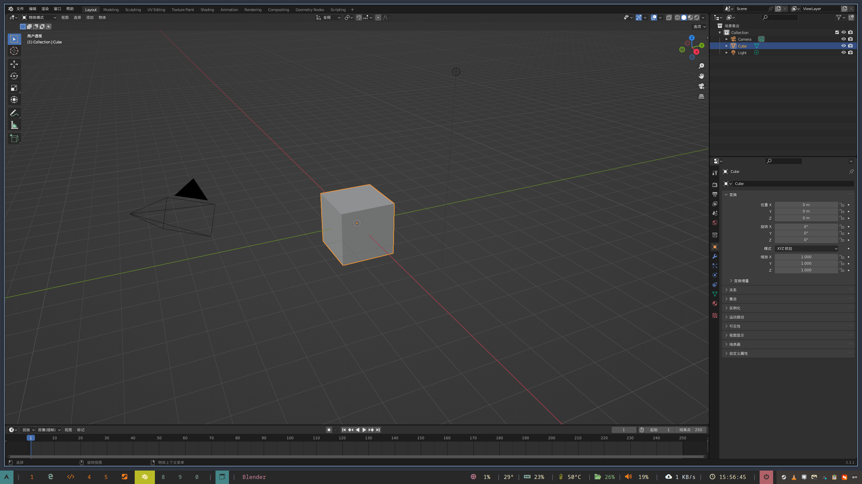Hide the Light object in outliner
The image size is (862, 484).
pos(843,52)
